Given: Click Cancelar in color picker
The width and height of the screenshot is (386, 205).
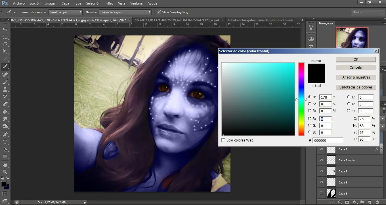Looking at the screenshot, I should [x=356, y=67].
